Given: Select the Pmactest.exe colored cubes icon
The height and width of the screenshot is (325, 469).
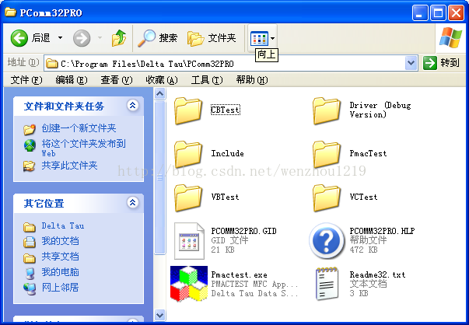Looking at the screenshot, I should pyautogui.click(x=189, y=284).
